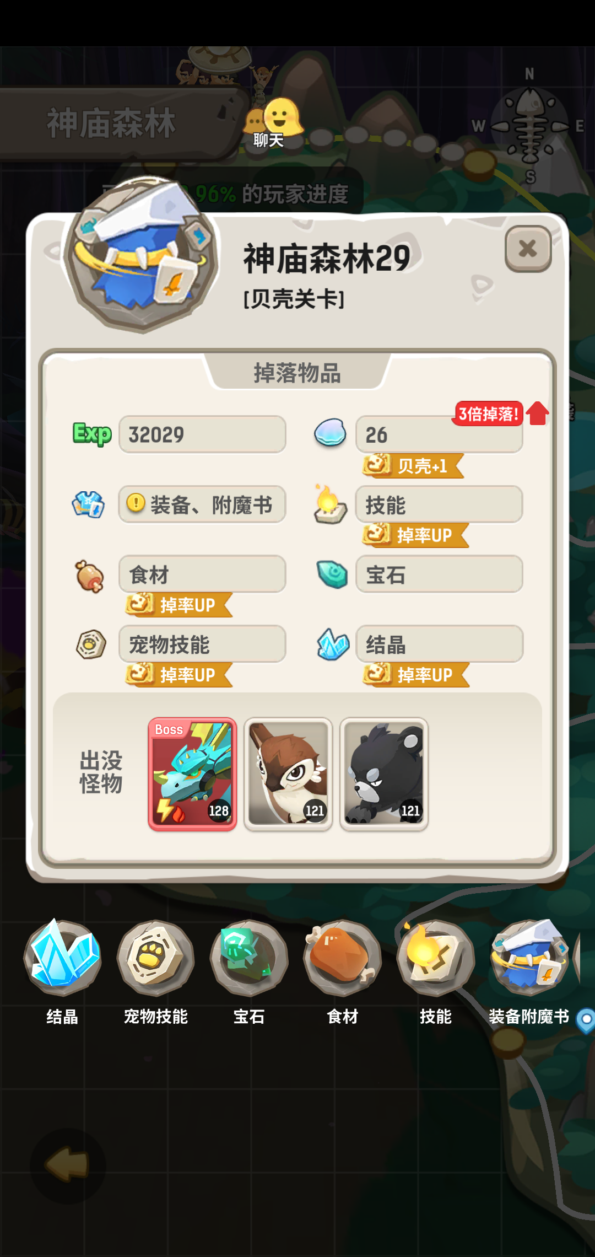Image resolution: width=595 pixels, height=1257 pixels.
Task: Tap the 技能 flame rune icon at the bottom
Action: pyautogui.click(x=436, y=958)
